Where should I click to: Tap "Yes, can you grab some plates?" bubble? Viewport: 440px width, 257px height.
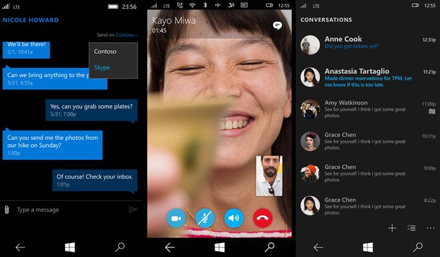pos(91,111)
